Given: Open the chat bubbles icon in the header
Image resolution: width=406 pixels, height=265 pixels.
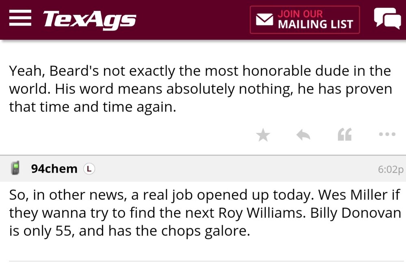Looking at the screenshot, I should 387,19.
